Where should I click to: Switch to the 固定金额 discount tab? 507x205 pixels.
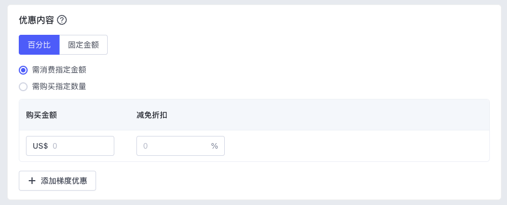[83, 45]
